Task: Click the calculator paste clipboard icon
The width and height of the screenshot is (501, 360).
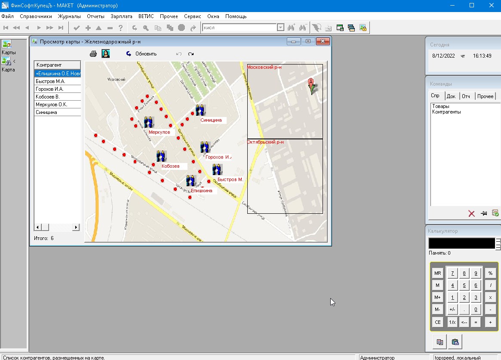Action: click(455, 342)
